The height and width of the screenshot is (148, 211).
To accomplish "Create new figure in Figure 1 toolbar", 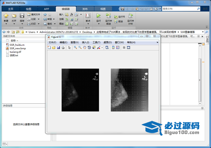I will click(49, 47).
